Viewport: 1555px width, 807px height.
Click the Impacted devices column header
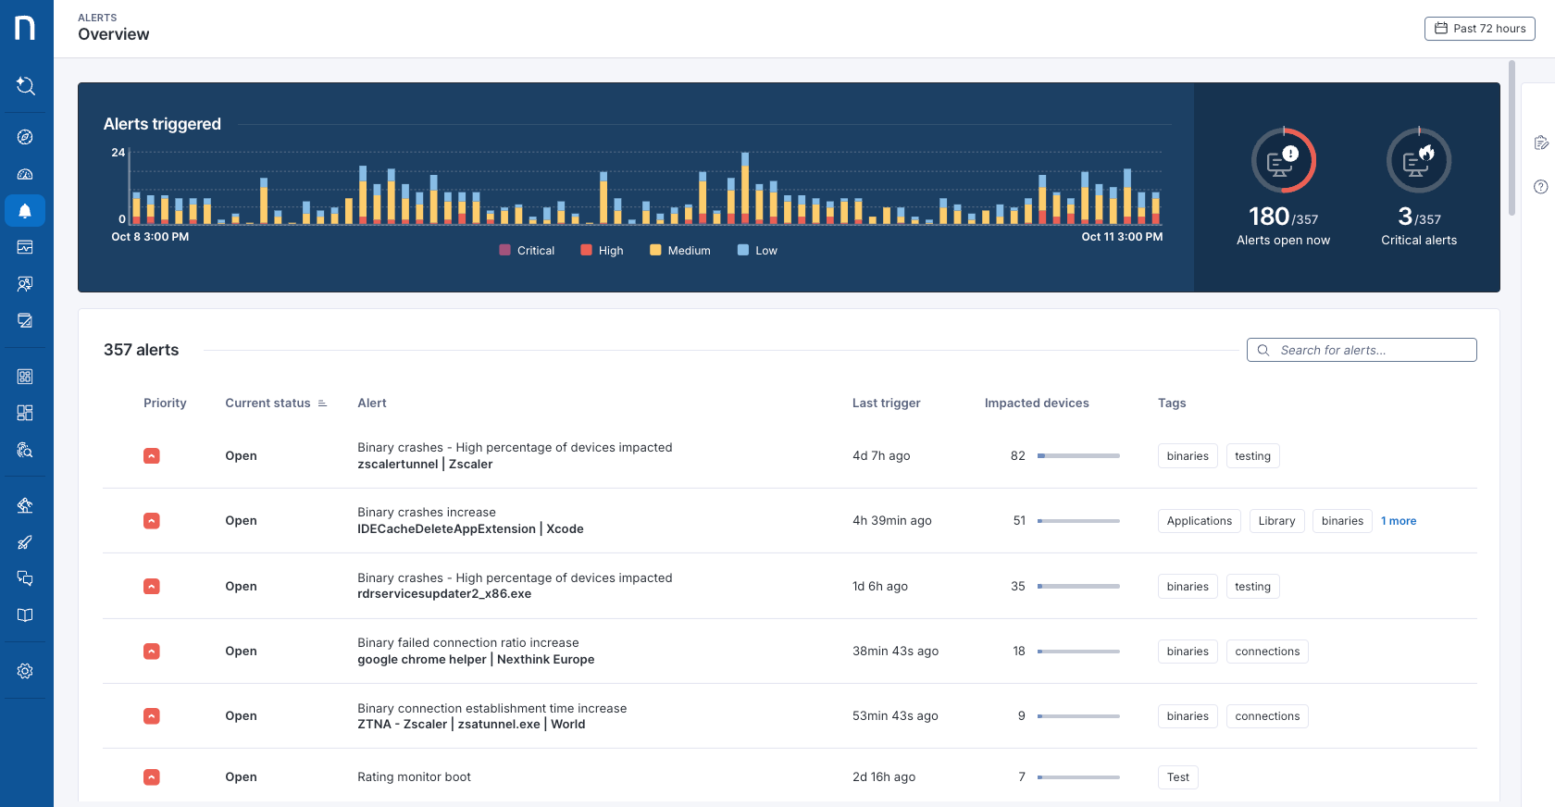pyautogui.click(x=1036, y=403)
